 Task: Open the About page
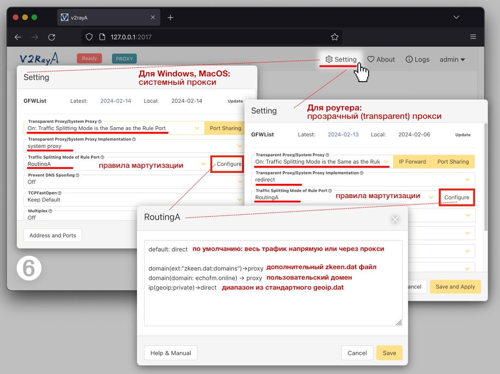point(381,59)
